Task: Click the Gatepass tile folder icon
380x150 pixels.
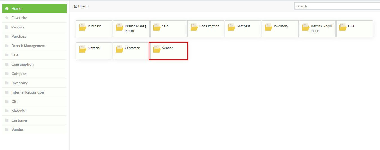Action: click(x=231, y=27)
